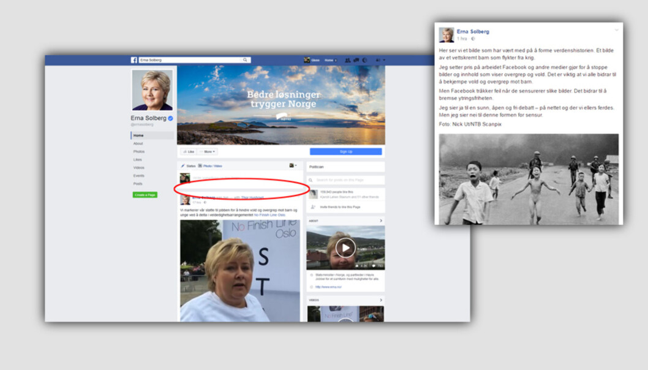Play the video in the About section
The width and height of the screenshot is (648, 370).
coord(345,247)
